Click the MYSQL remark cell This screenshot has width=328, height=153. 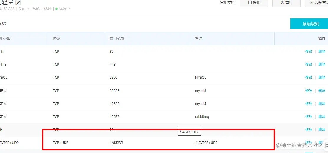[201, 78]
